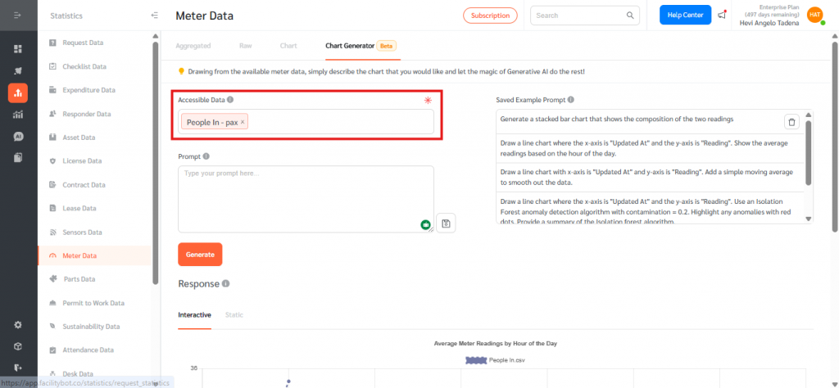
Task: Remove the People In - pax tag
Action: click(243, 122)
